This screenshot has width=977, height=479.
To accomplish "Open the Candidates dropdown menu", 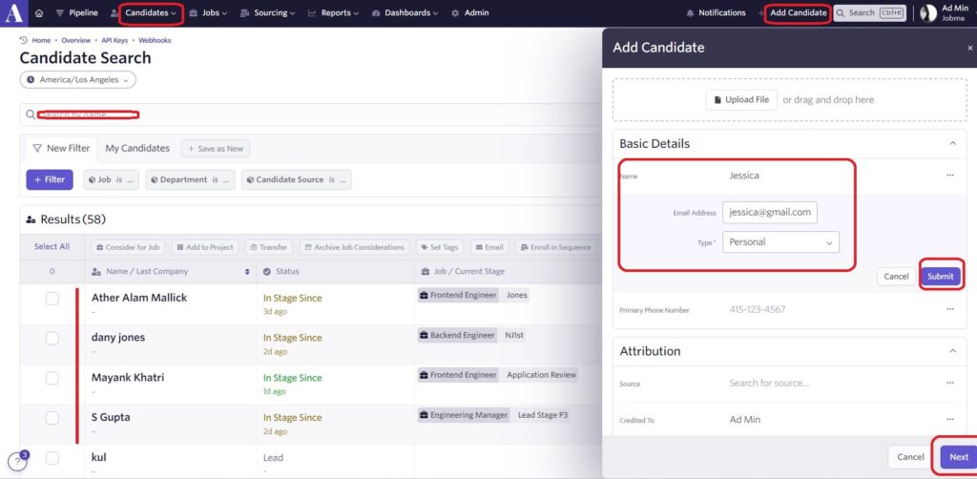I will click(x=151, y=13).
